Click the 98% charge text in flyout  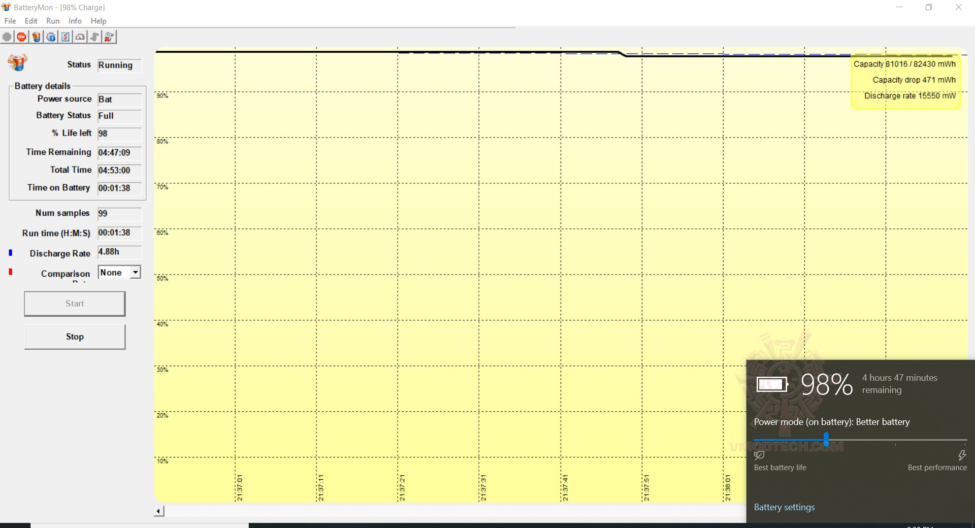coord(827,384)
